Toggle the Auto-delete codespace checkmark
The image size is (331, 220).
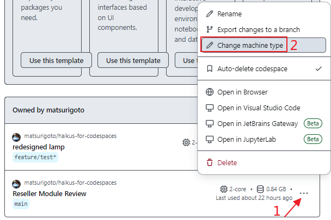tap(318, 69)
